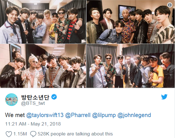Open the bottom-left group photo

pyautogui.click(x=43, y=66)
